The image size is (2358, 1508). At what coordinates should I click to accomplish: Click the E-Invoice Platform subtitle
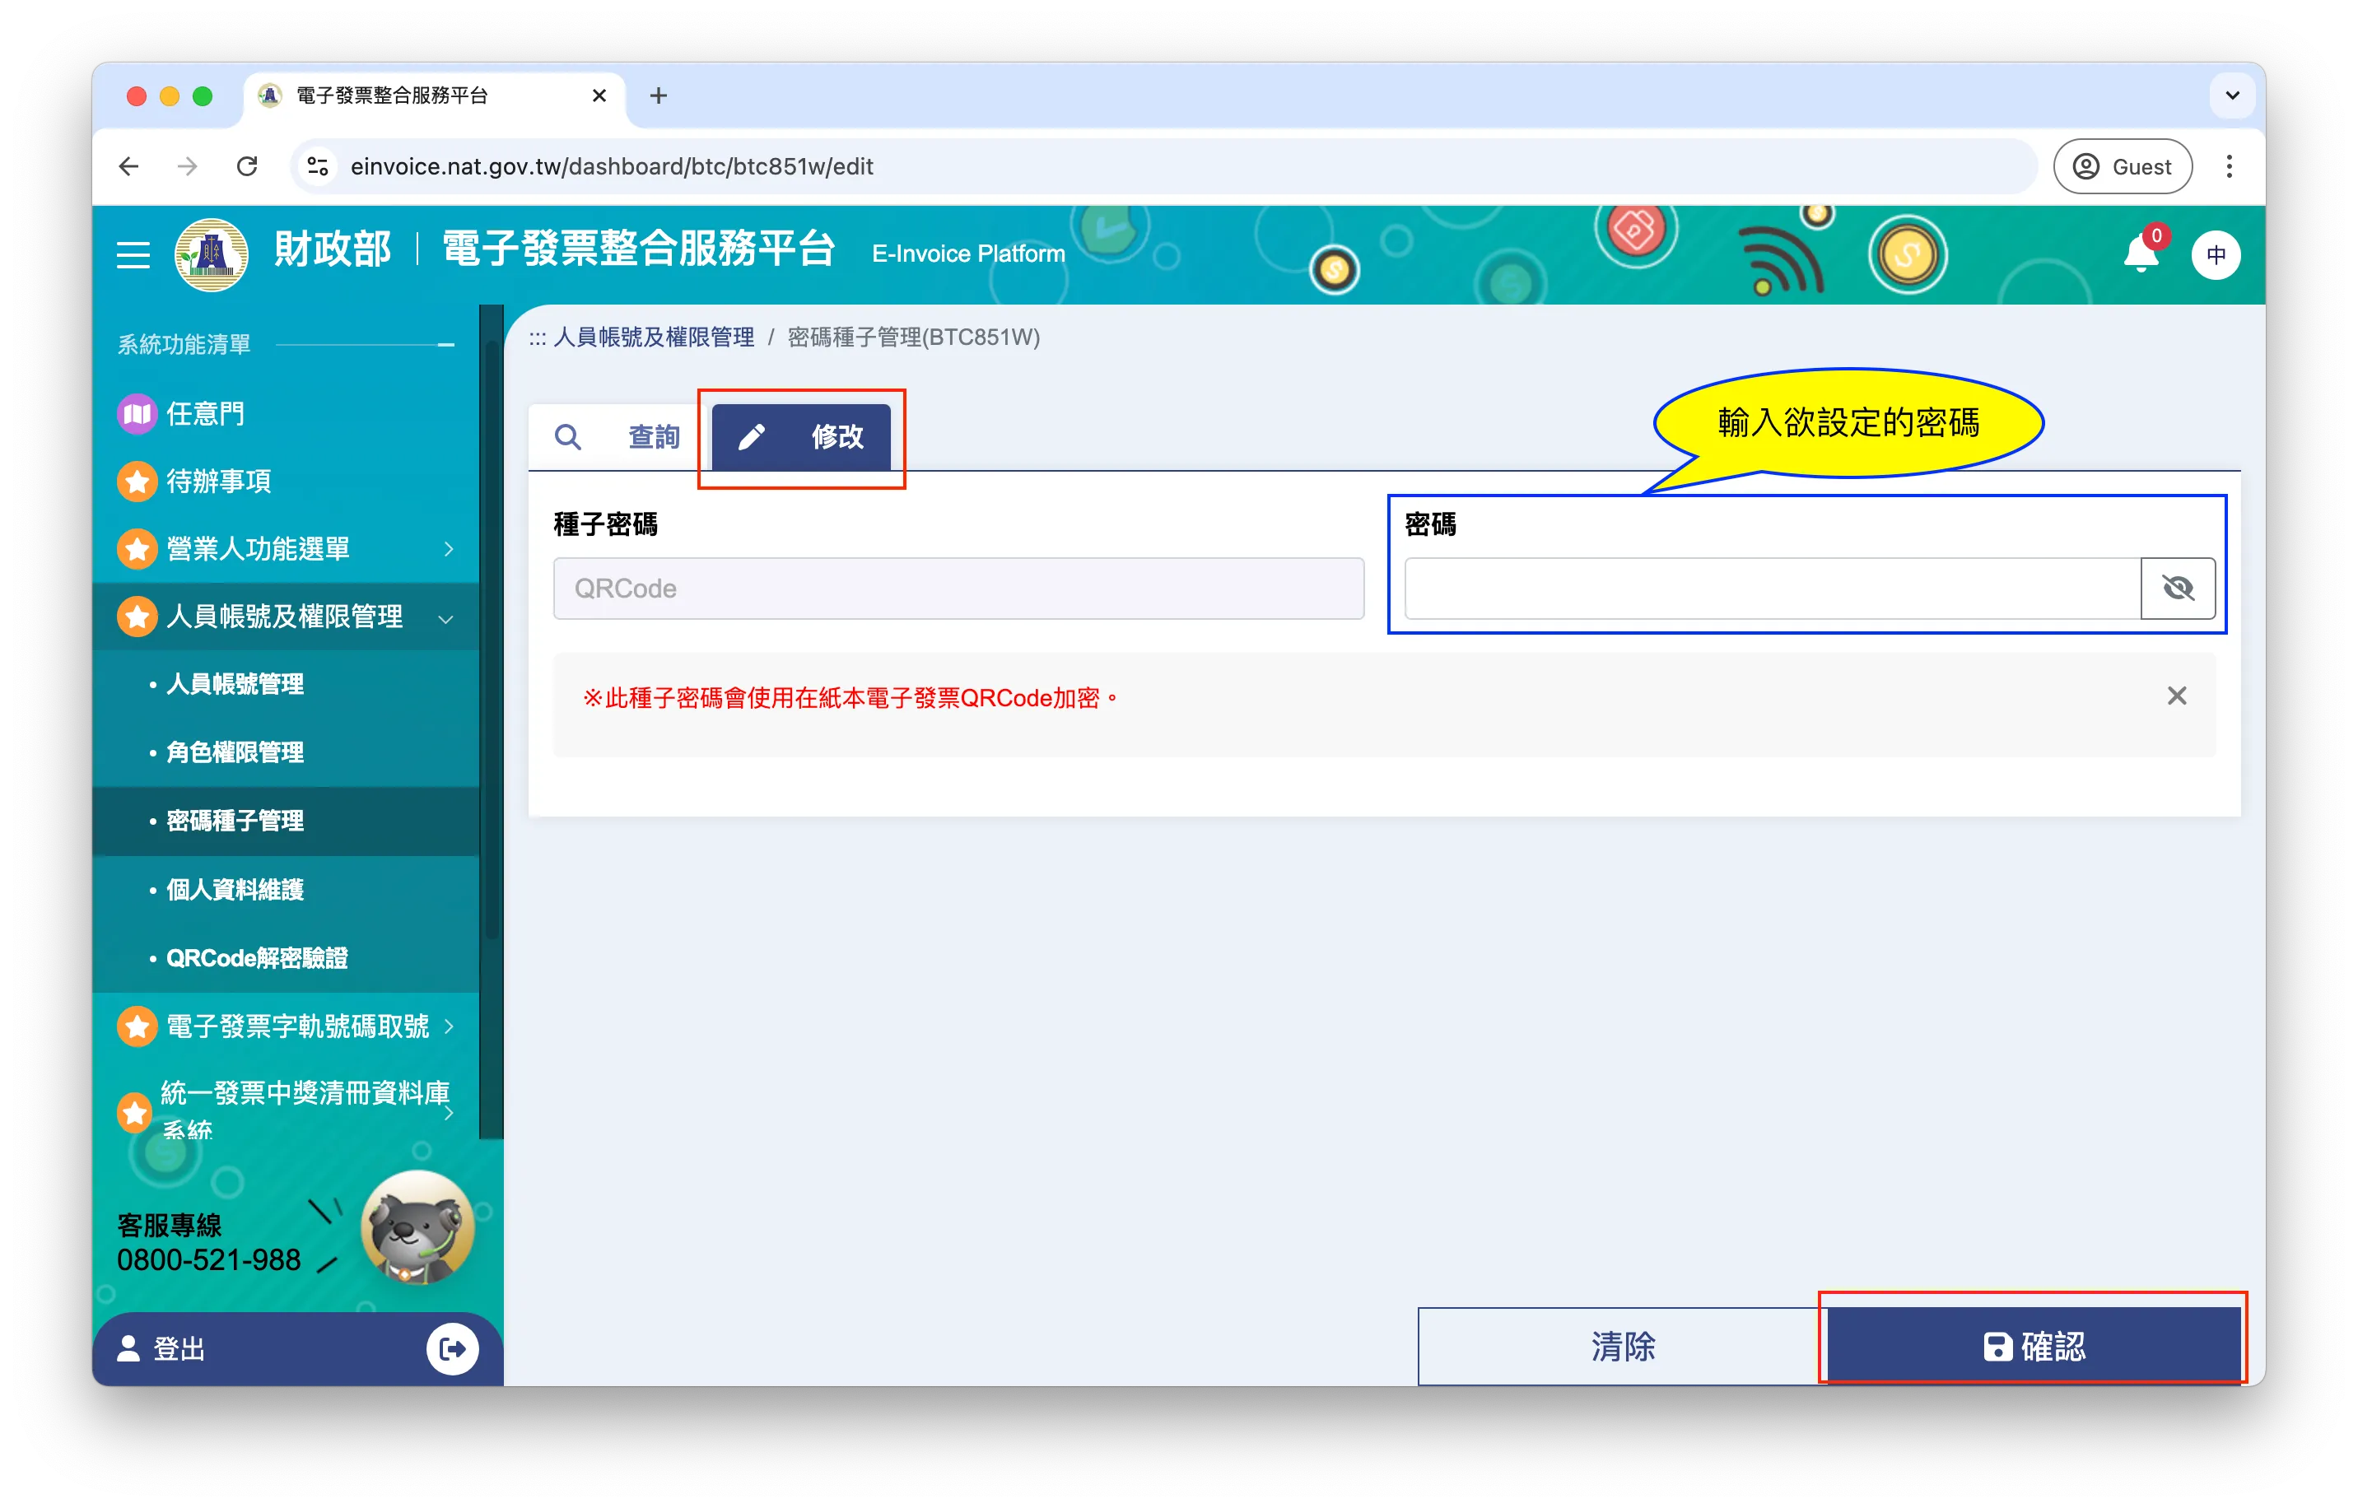[x=968, y=254]
